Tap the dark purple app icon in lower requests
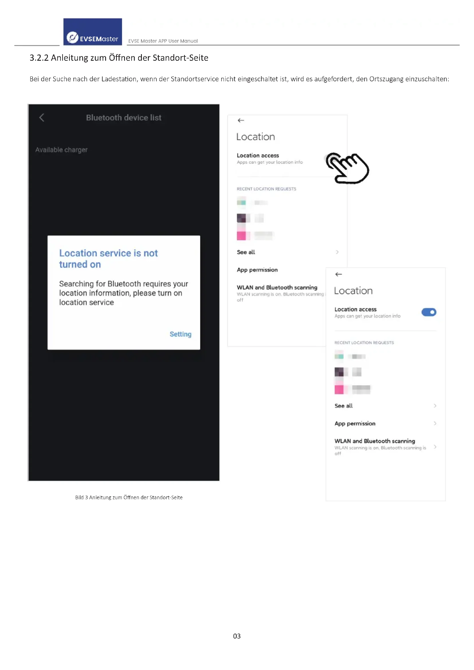474x670 pixels. (339, 372)
